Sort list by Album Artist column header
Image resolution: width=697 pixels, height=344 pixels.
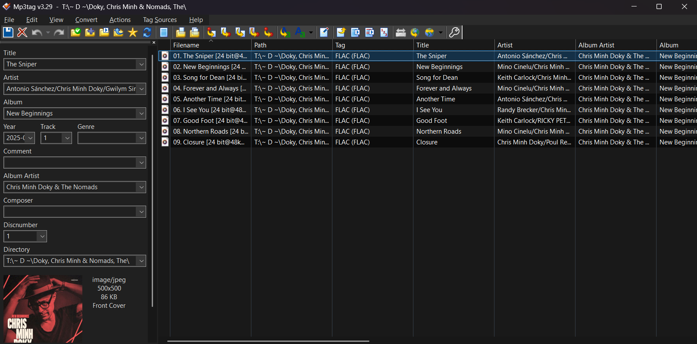(x=596, y=45)
